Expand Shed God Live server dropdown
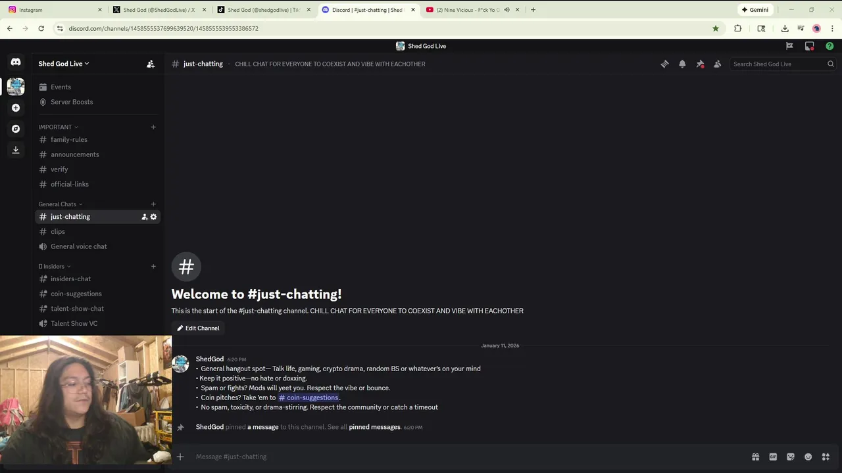This screenshot has height=473, width=842. pyautogui.click(x=64, y=64)
